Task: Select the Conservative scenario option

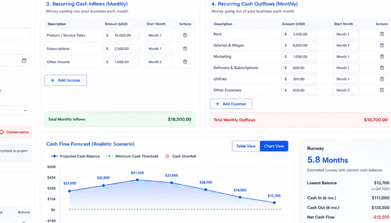Action: [x=15, y=132]
